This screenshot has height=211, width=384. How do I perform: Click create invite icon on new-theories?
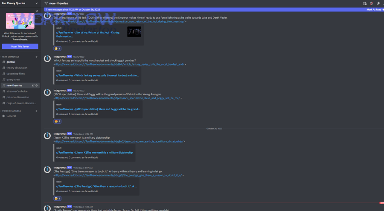click(x=33, y=86)
